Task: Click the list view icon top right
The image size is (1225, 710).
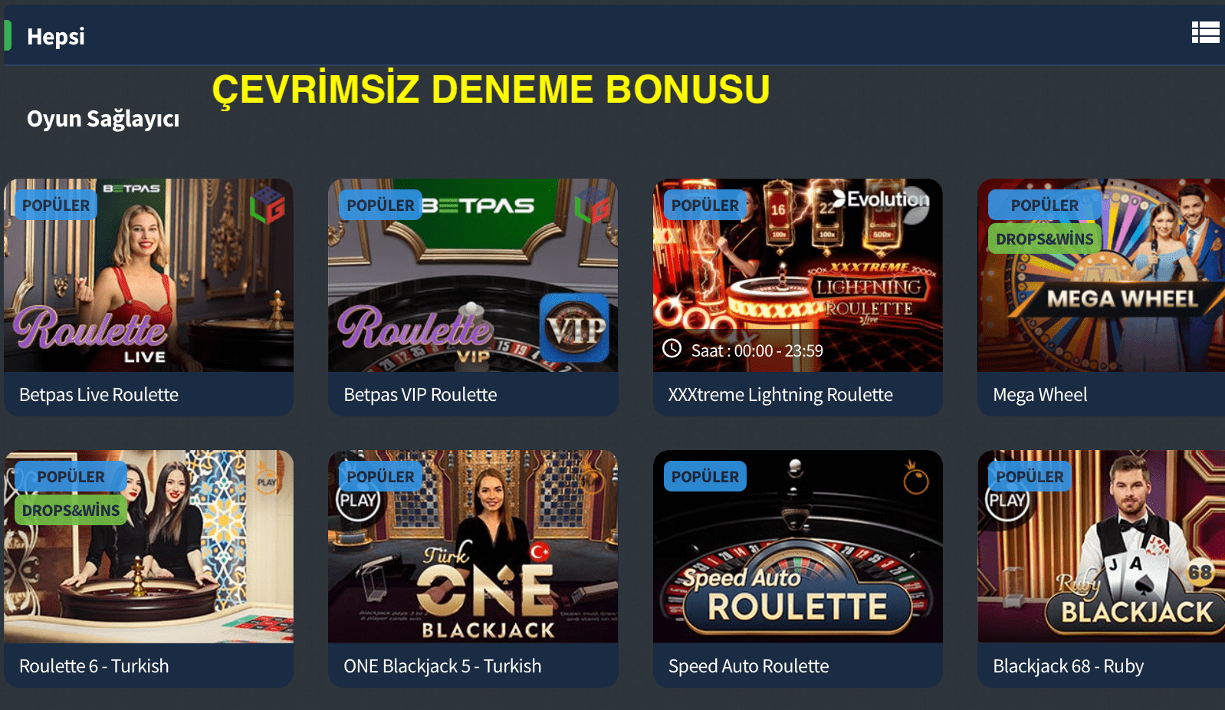Action: click(1205, 32)
